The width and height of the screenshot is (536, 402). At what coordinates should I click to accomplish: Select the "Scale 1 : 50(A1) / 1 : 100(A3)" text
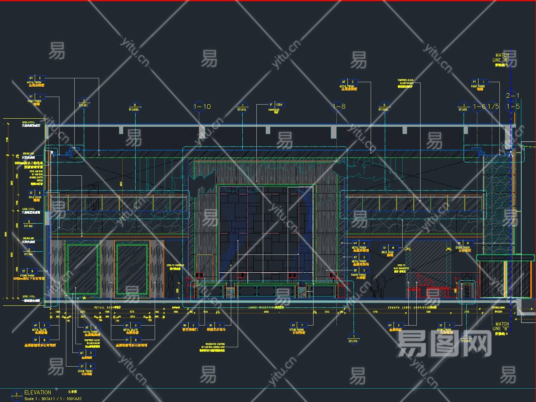pyautogui.click(x=53, y=399)
